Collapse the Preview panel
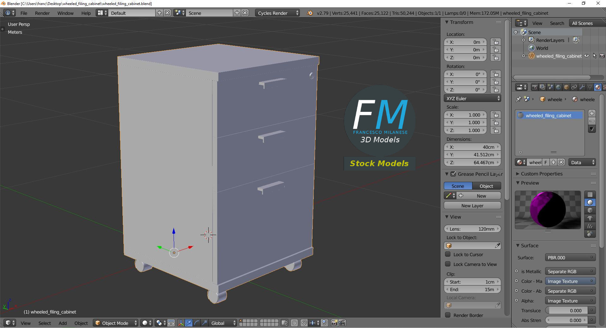Image resolution: width=606 pixels, height=328 pixels. 518,183
